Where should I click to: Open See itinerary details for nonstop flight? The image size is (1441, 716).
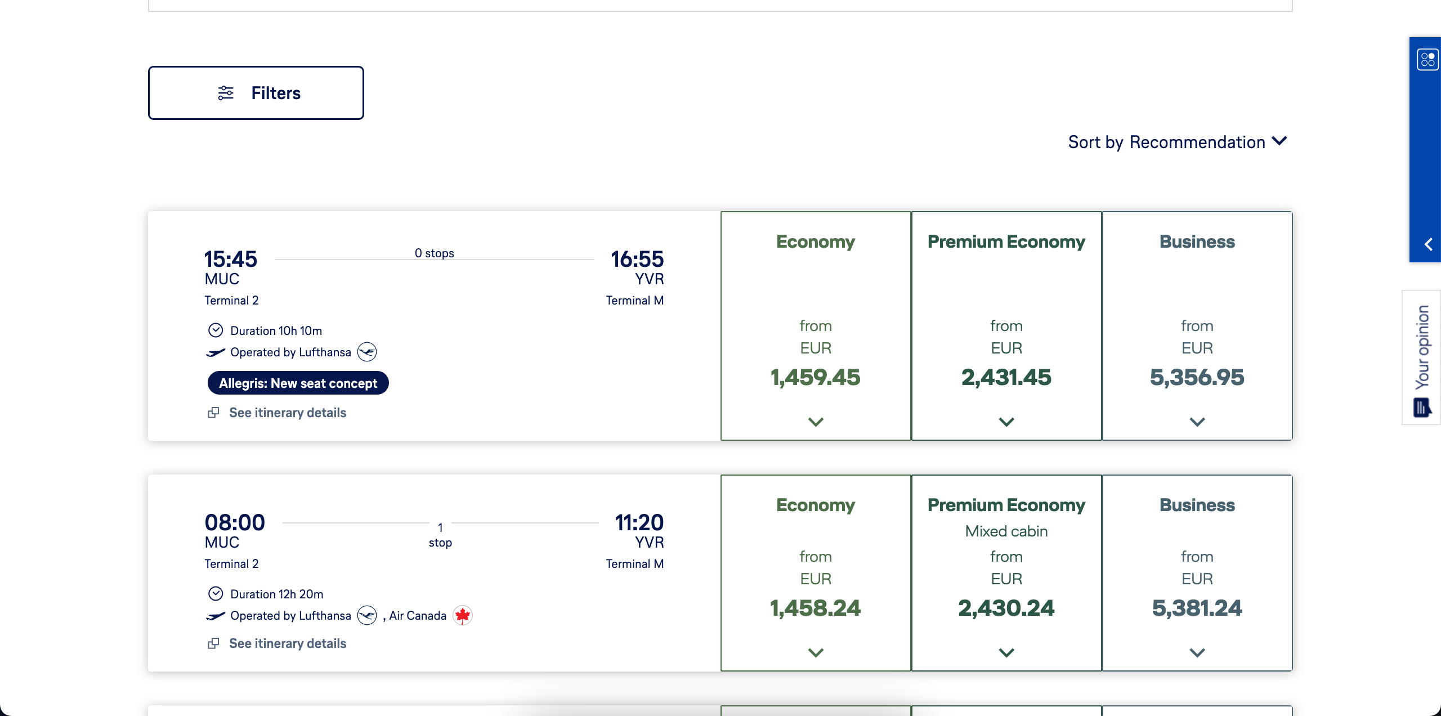[x=288, y=413]
